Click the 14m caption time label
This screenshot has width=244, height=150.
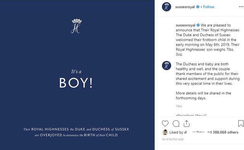[x=179, y=106]
